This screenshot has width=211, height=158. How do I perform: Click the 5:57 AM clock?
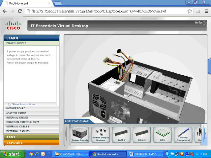pos(201,154)
